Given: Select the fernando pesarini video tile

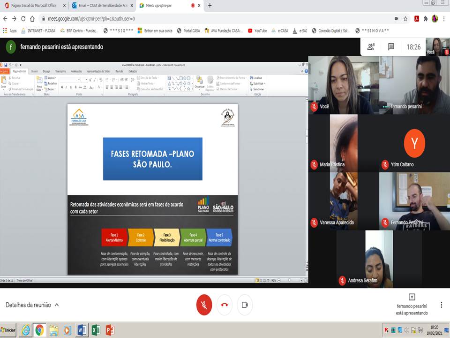Looking at the screenshot, I should (x=414, y=85).
